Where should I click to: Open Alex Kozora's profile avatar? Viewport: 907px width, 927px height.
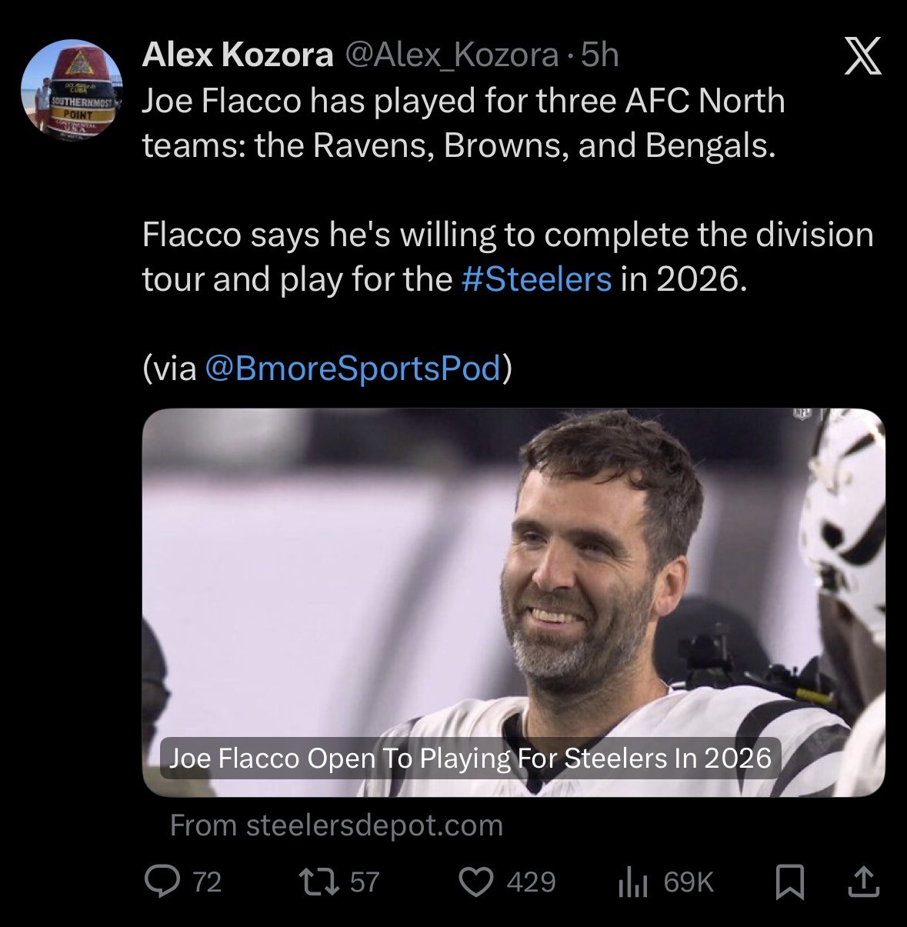click(71, 90)
